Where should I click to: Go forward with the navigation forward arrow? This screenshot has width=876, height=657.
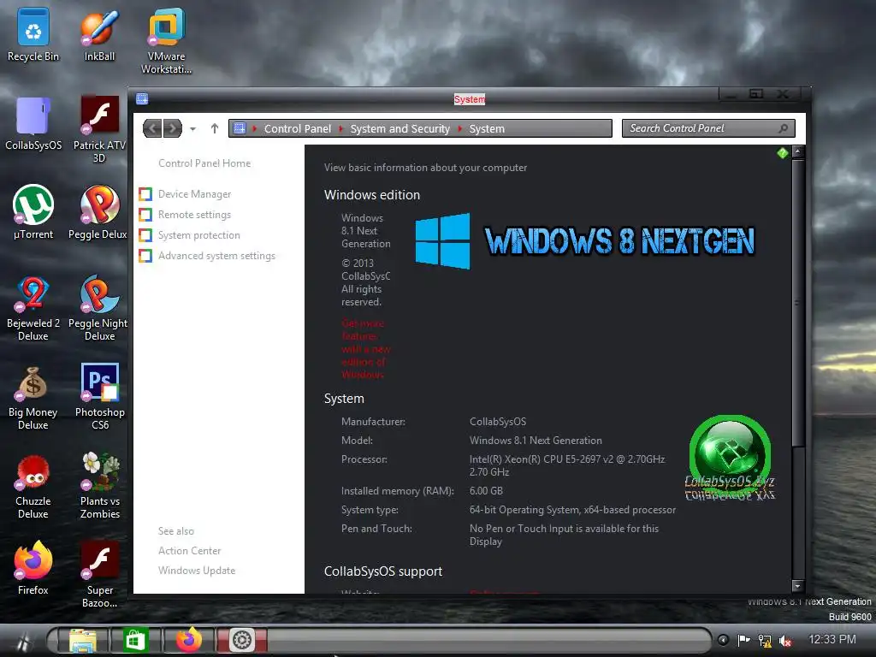pos(173,128)
